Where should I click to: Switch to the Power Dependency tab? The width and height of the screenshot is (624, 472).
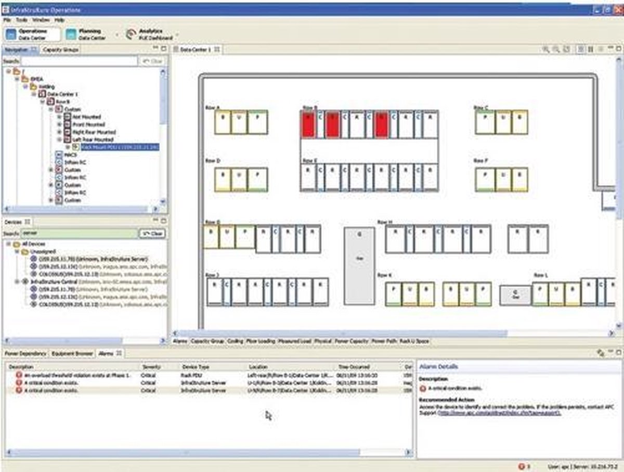(25, 353)
